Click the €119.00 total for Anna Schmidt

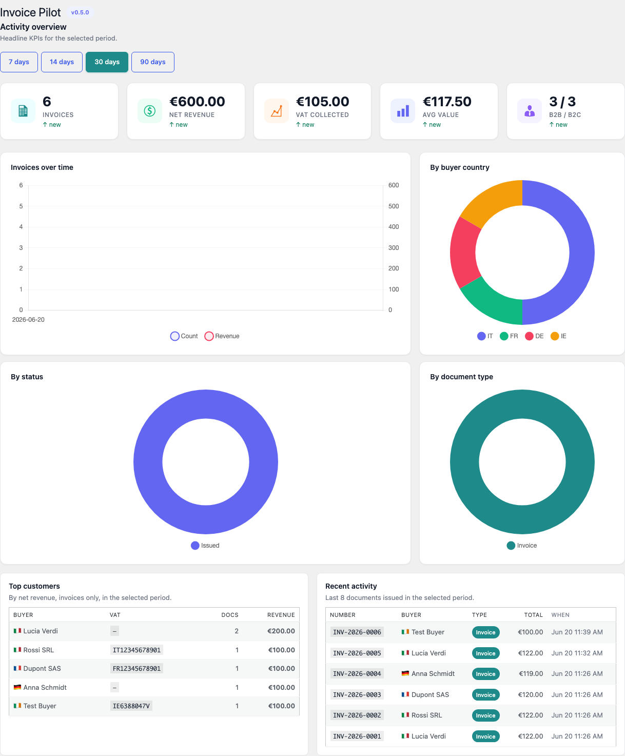(531, 674)
